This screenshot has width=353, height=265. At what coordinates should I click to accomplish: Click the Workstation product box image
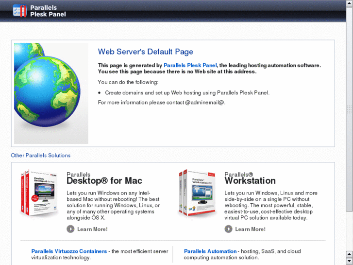pyautogui.click(x=197, y=194)
